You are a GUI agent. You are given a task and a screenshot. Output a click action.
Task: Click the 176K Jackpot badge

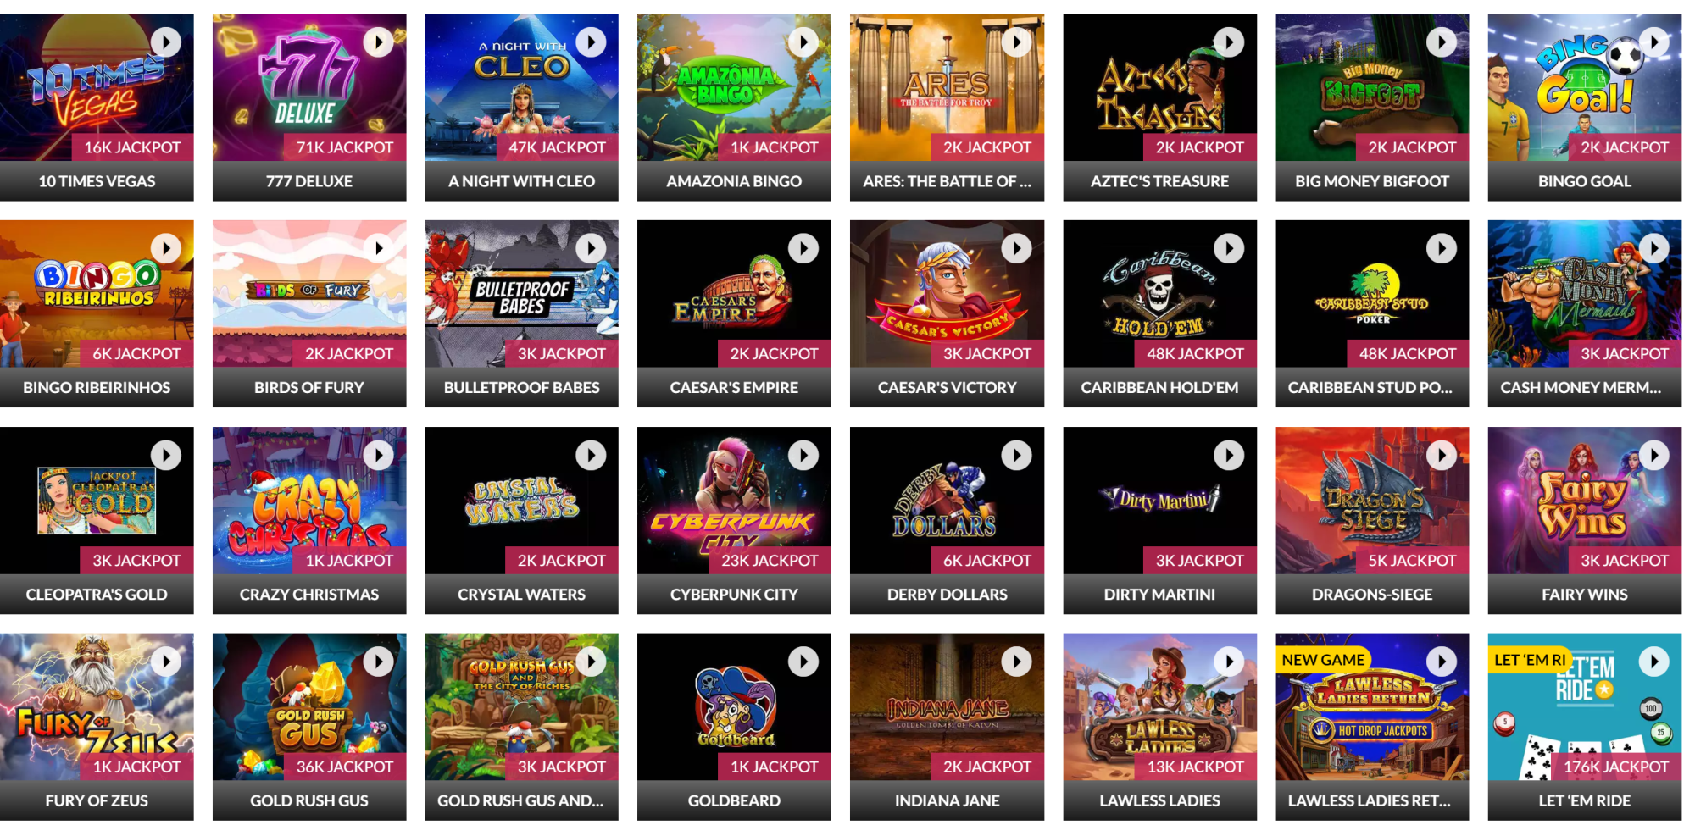tap(1616, 767)
